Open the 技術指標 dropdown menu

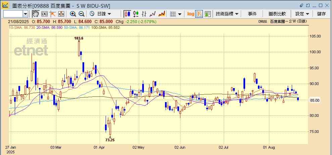pyautogui.click(x=227, y=14)
